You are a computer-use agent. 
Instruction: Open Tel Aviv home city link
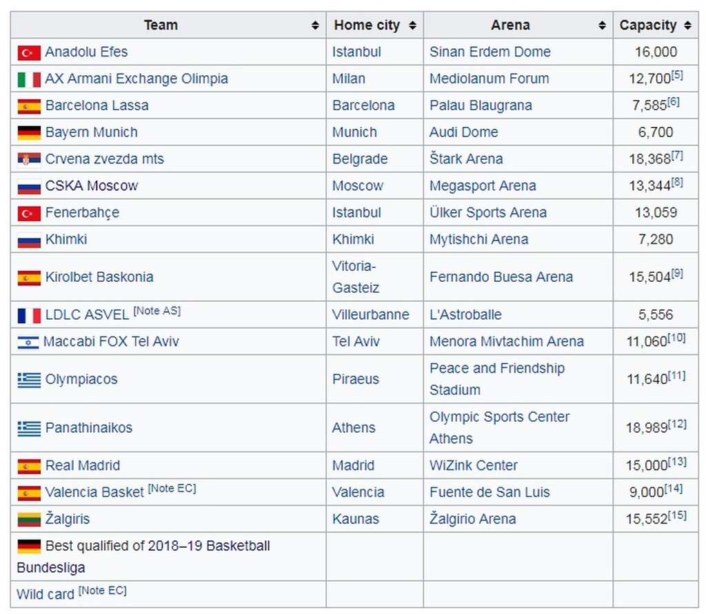click(356, 341)
